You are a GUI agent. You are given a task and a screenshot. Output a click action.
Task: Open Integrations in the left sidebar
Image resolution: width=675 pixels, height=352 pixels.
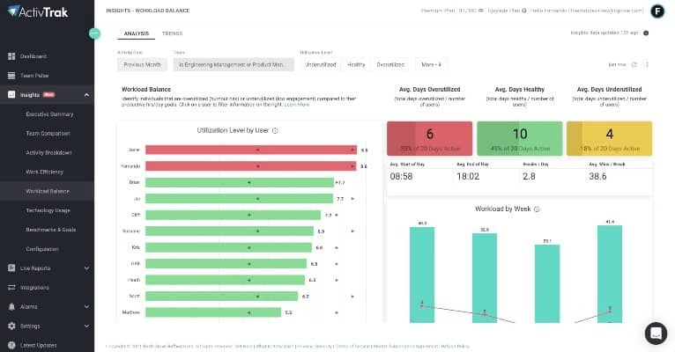tap(11, 287)
